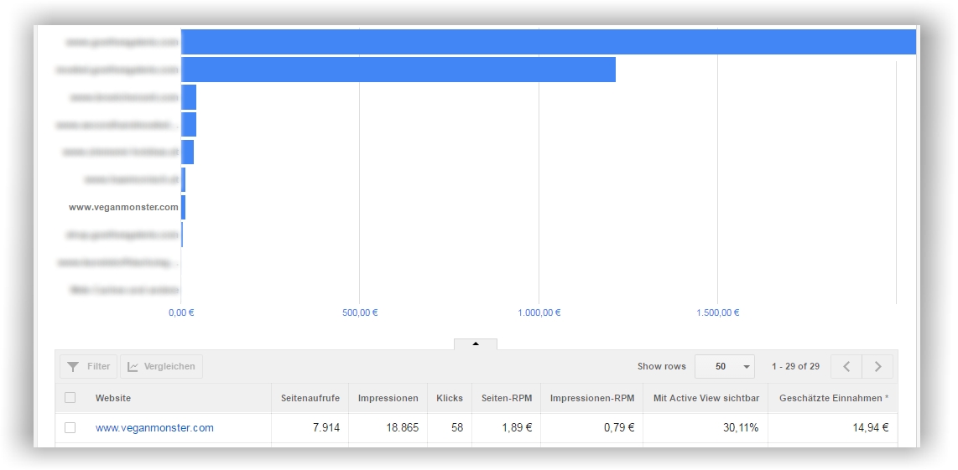Sort by Mit Active View sichtbar

click(x=705, y=398)
